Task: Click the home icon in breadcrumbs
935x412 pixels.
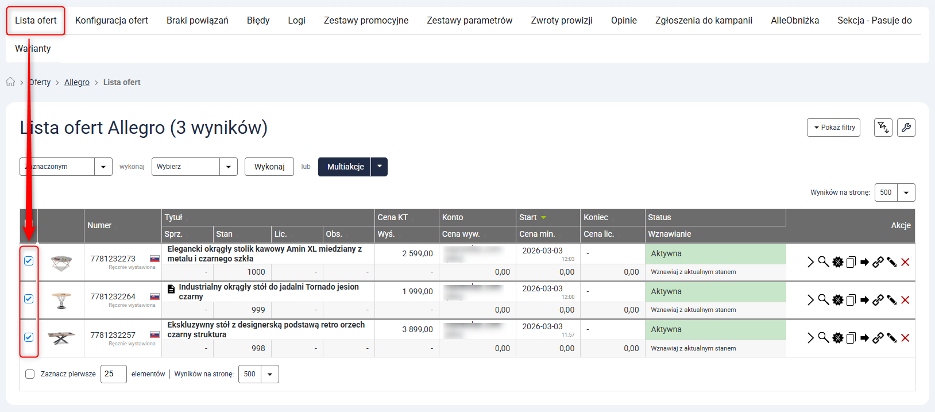Action: [10, 82]
